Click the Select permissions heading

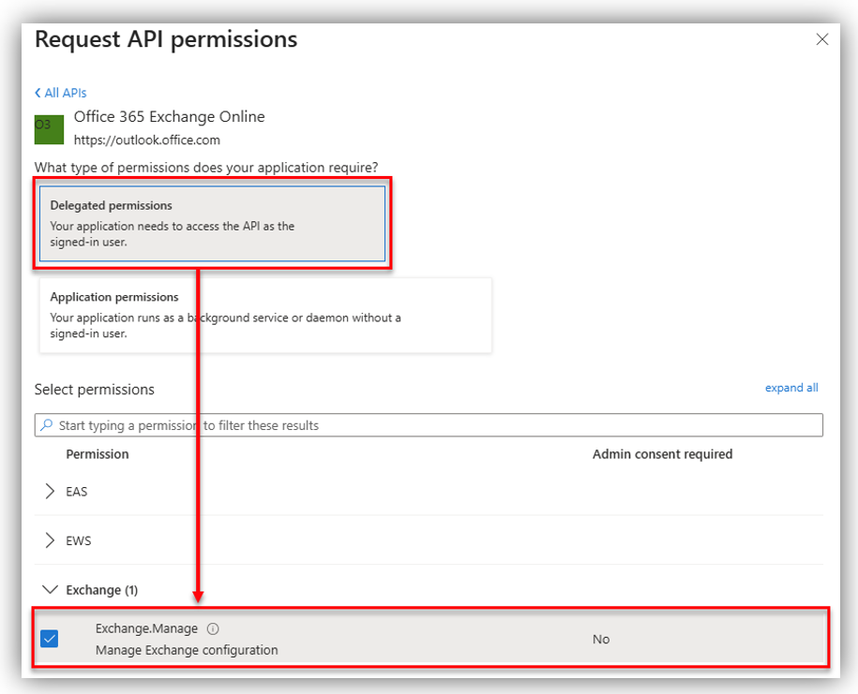pos(94,390)
